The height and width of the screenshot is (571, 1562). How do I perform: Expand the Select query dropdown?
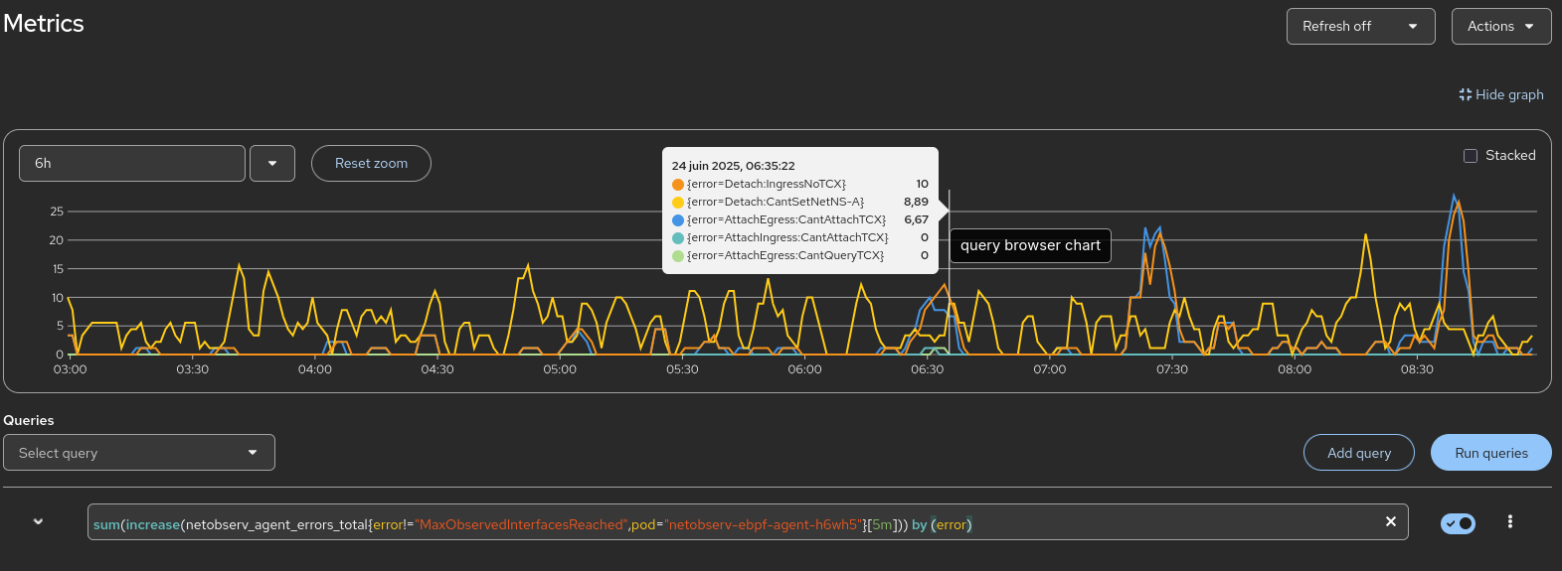[x=139, y=453]
